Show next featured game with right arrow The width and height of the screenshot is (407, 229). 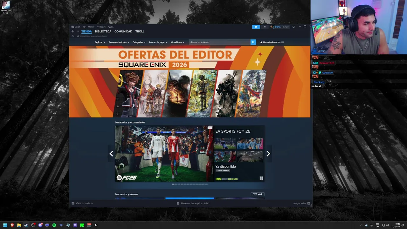(268, 154)
